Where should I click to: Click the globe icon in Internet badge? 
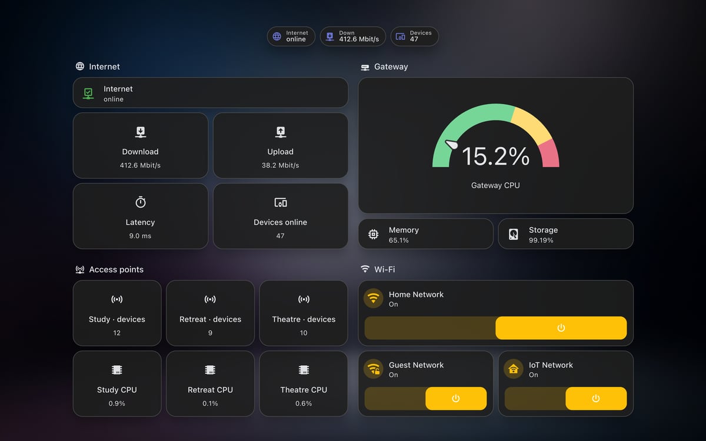[277, 36]
